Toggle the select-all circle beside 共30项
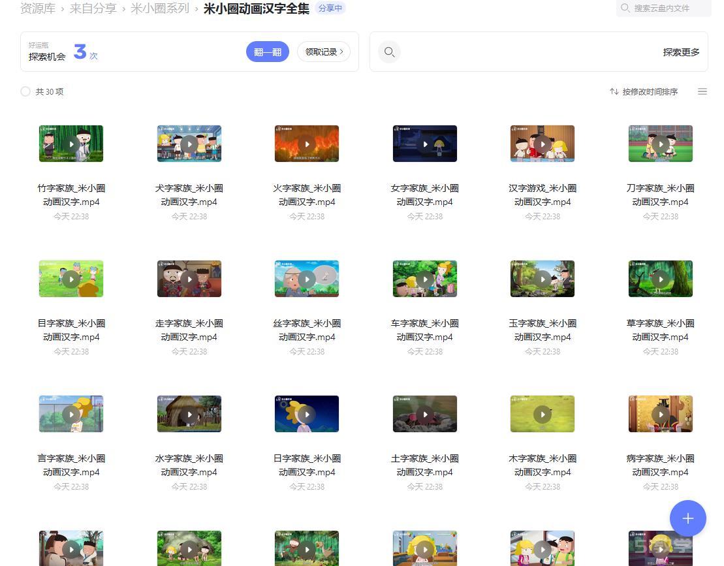This screenshot has width=724, height=566. (25, 91)
